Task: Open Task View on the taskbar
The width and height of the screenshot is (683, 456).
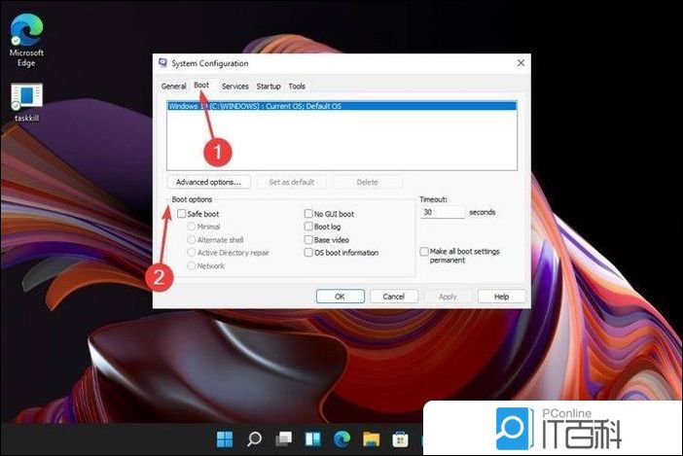Action: (283, 438)
